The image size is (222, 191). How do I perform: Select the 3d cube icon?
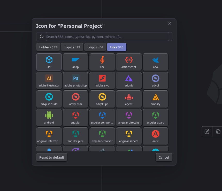(49, 62)
